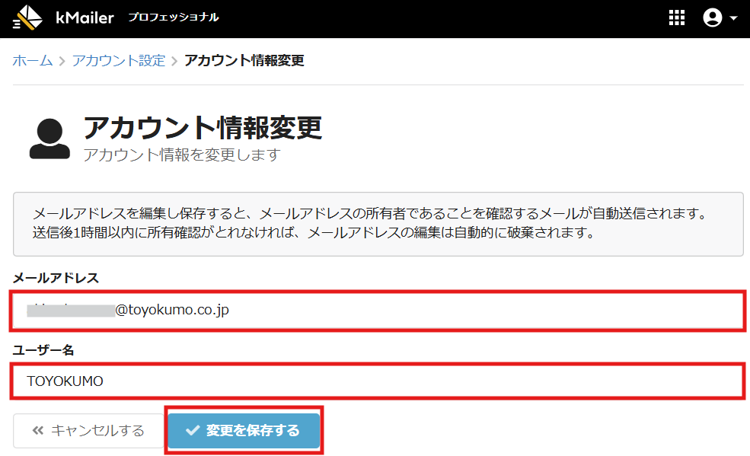The image size is (750, 456).
Task: Go to ホーム in the breadcrumb
Action: click(33, 61)
